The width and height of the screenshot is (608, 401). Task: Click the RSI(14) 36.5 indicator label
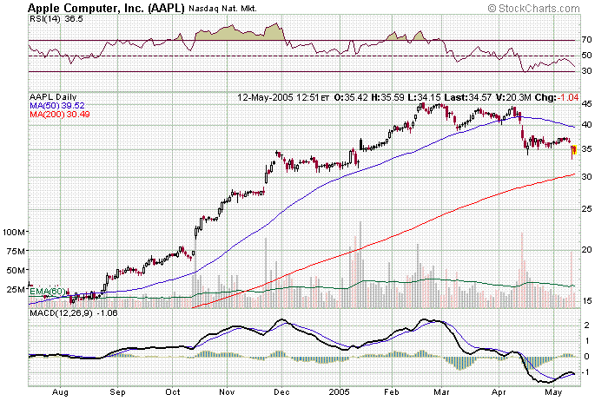[56, 19]
